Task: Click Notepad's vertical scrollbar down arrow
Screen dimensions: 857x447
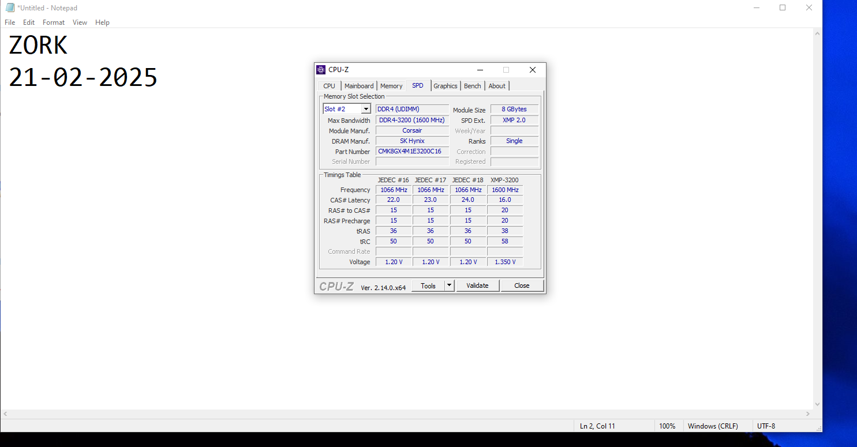Action: coord(817,404)
